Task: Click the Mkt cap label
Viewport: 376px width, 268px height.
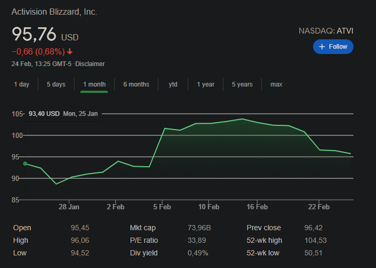Action: 143,228
